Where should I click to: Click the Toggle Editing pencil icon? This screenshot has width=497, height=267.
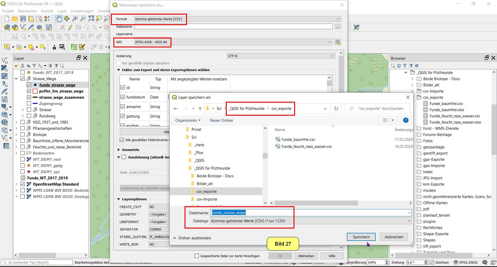click(x=70, y=28)
